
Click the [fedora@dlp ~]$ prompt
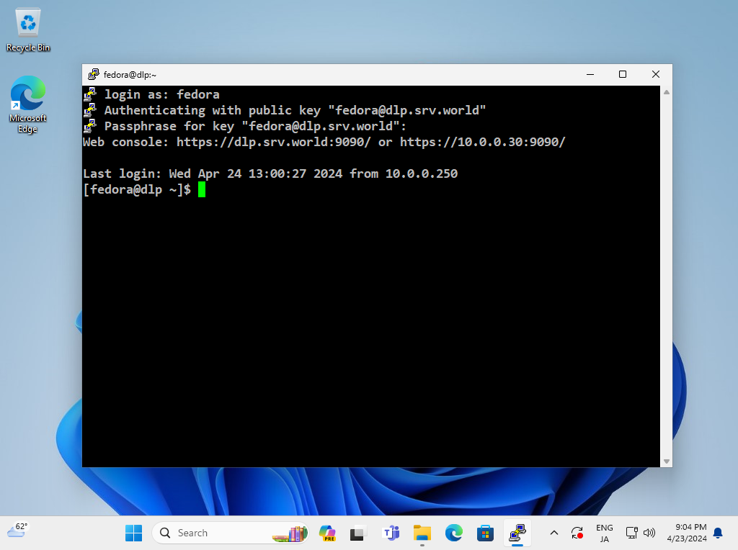(137, 189)
